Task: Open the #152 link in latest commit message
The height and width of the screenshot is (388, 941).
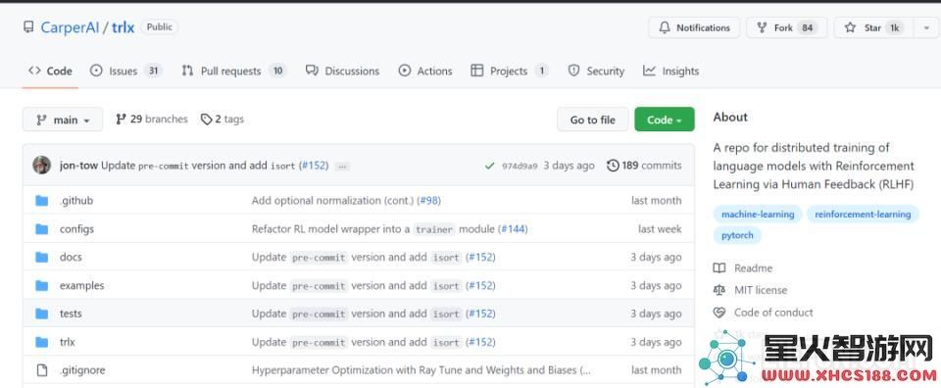Action: coord(314,165)
